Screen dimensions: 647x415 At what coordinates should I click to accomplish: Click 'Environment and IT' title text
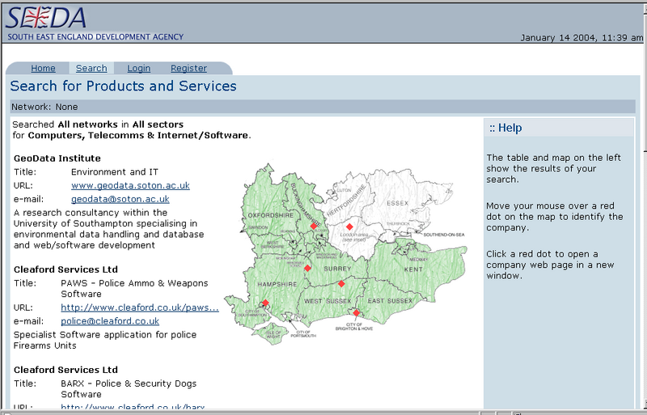point(115,172)
